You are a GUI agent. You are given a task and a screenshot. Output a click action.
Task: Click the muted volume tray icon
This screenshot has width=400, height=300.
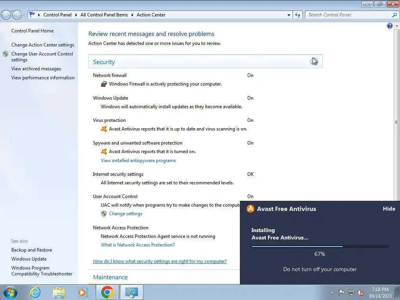click(x=361, y=293)
